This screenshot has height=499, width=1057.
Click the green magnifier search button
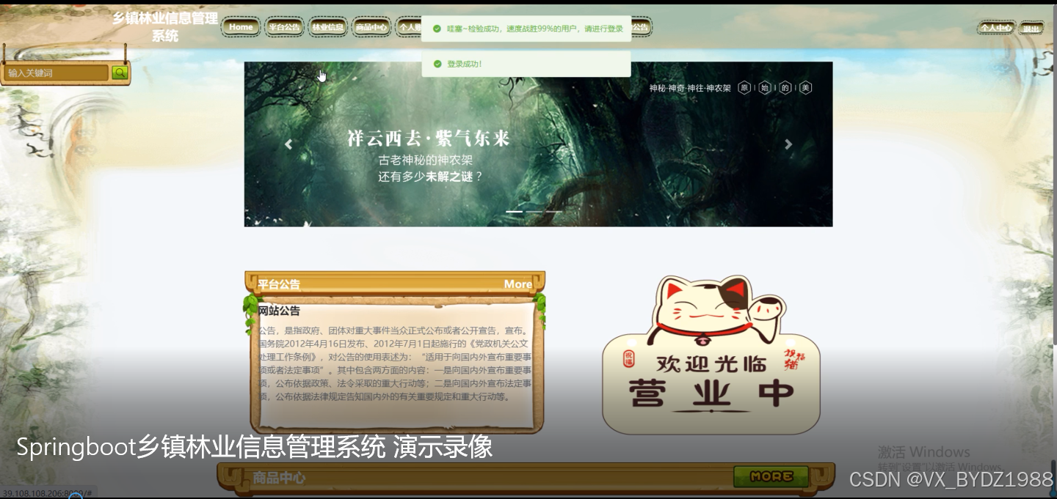coord(120,73)
